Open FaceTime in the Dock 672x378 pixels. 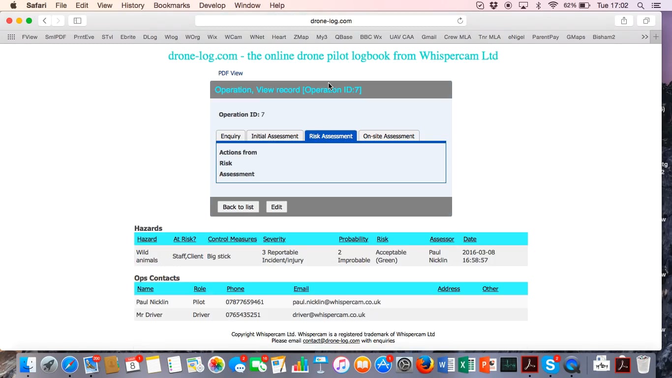[x=258, y=365]
